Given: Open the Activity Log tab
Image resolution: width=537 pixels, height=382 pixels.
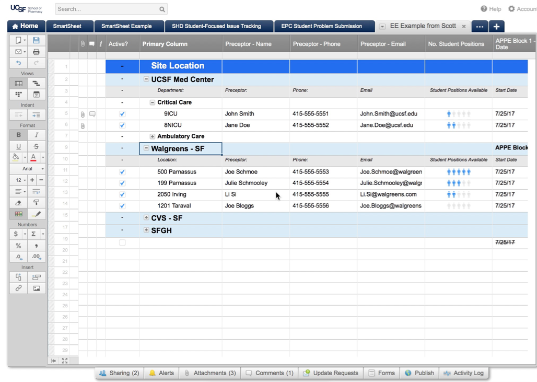Looking at the screenshot, I should point(463,373).
